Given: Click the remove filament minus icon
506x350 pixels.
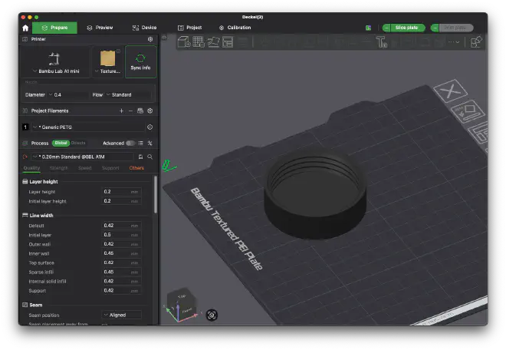Looking at the screenshot, I should tap(130, 111).
